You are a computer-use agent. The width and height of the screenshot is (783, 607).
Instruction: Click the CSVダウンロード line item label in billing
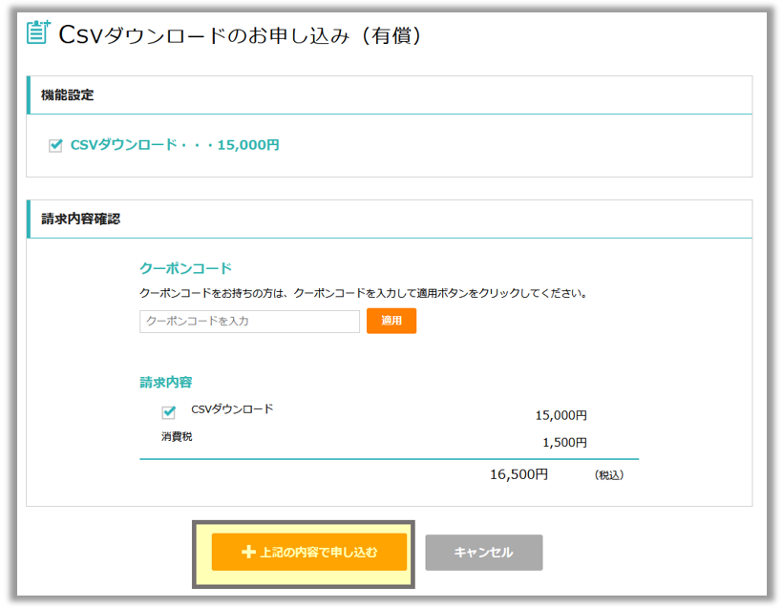232,409
